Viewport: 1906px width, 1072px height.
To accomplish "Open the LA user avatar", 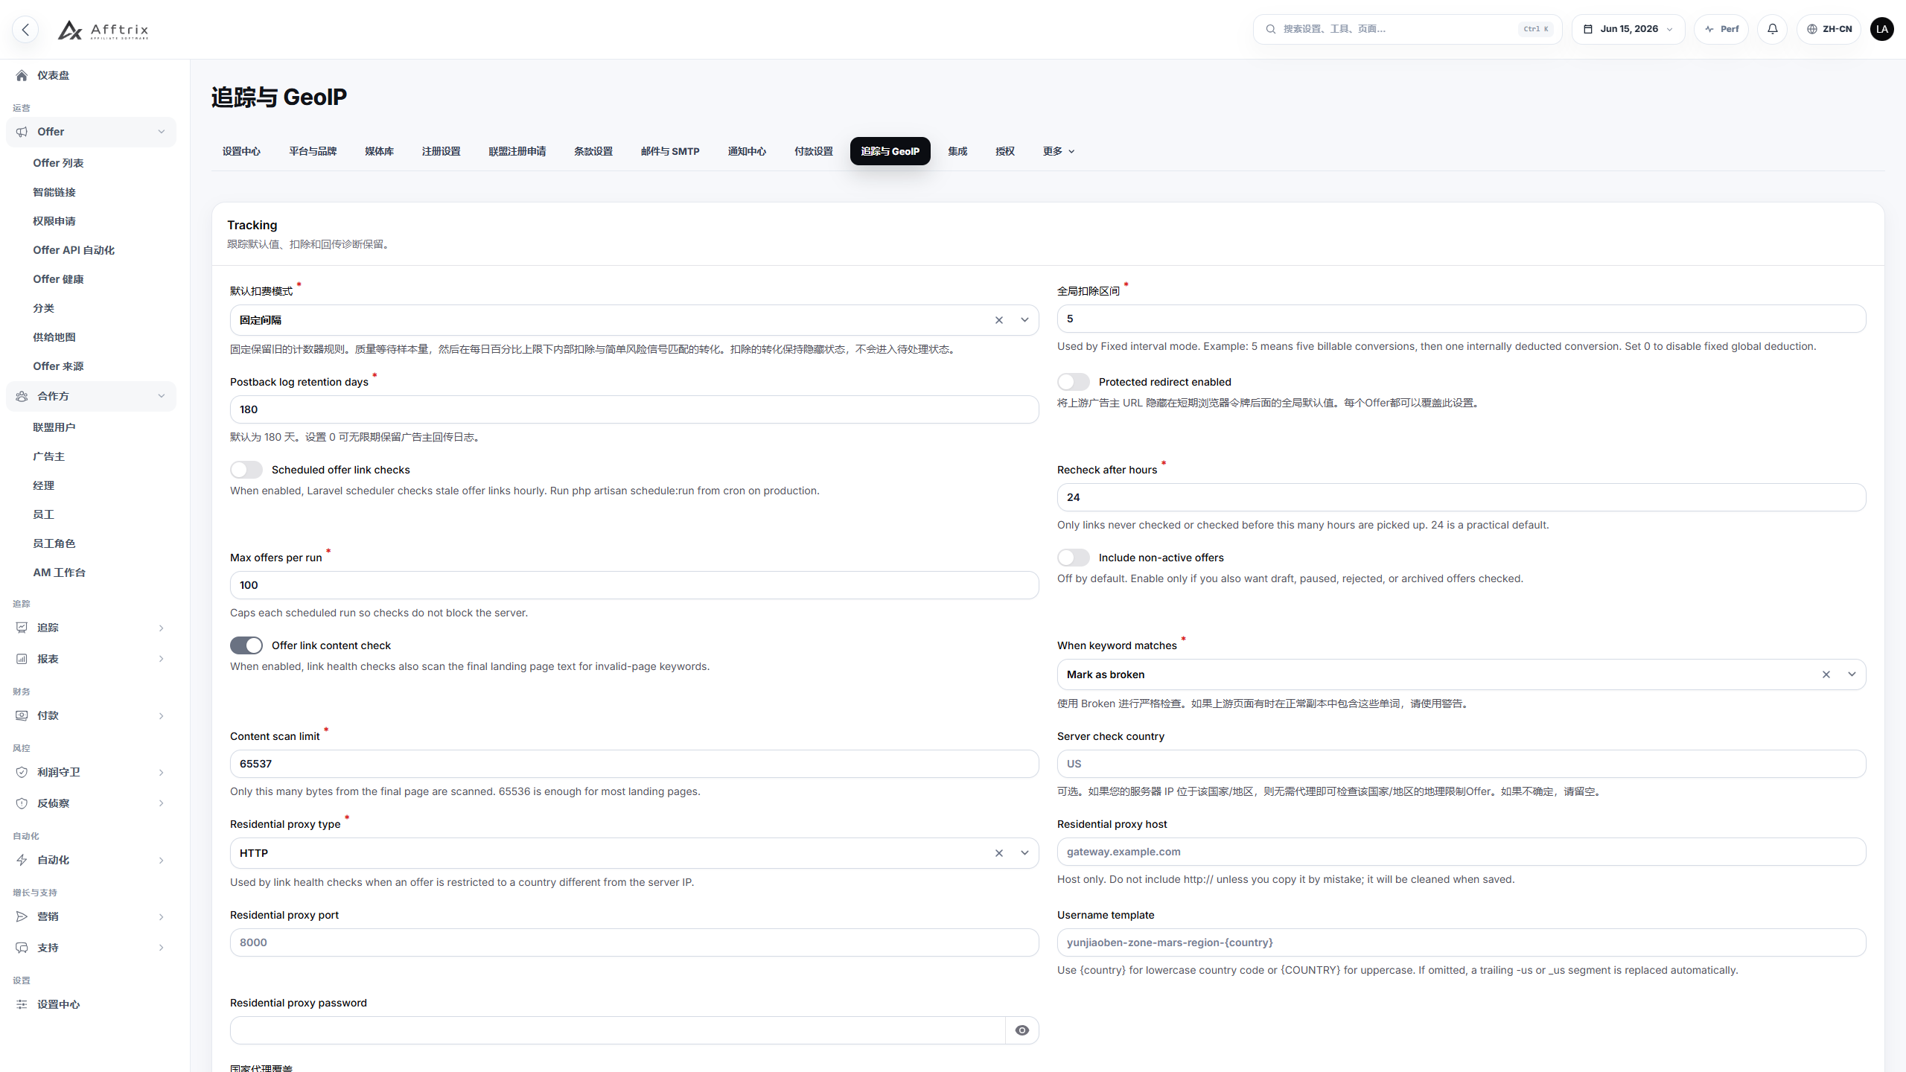I will pyautogui.click(x=1881, y=29).
